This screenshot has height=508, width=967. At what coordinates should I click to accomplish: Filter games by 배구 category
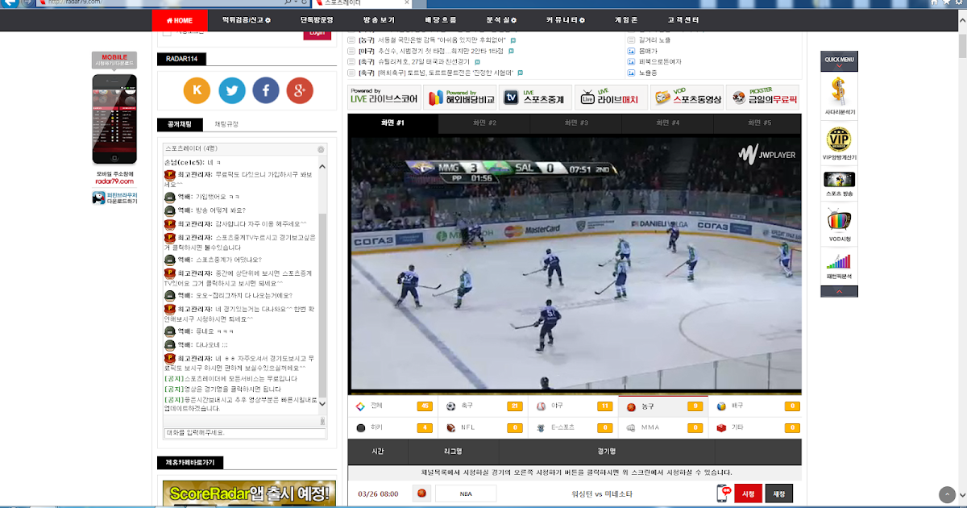(756, 406)
